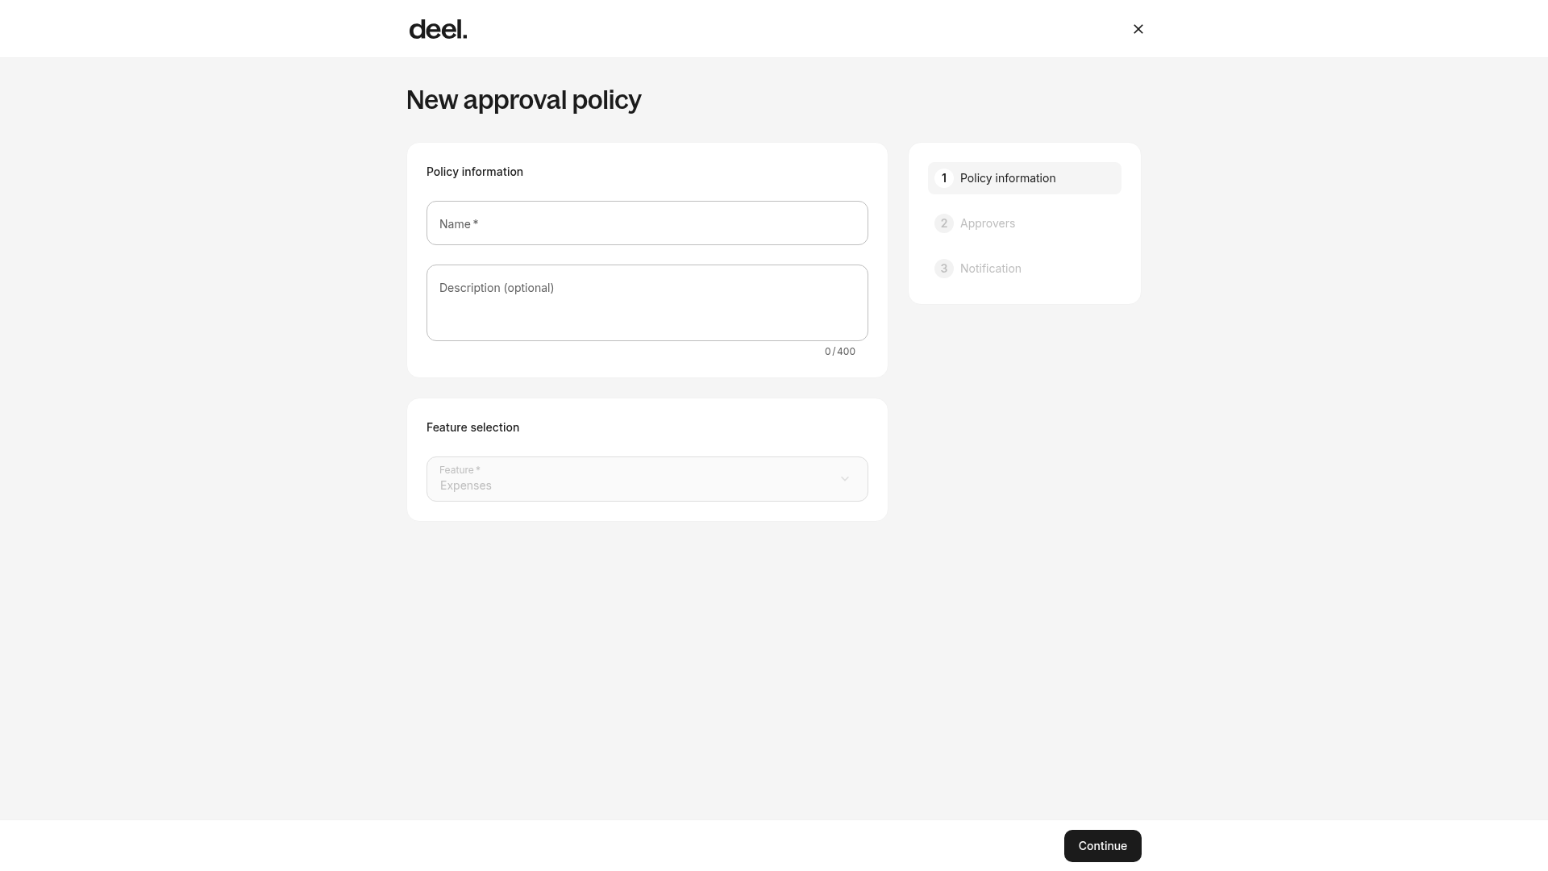Go to the Policy information step
The height and width of the screenshot is (871, 1548).
point(1024,178)
